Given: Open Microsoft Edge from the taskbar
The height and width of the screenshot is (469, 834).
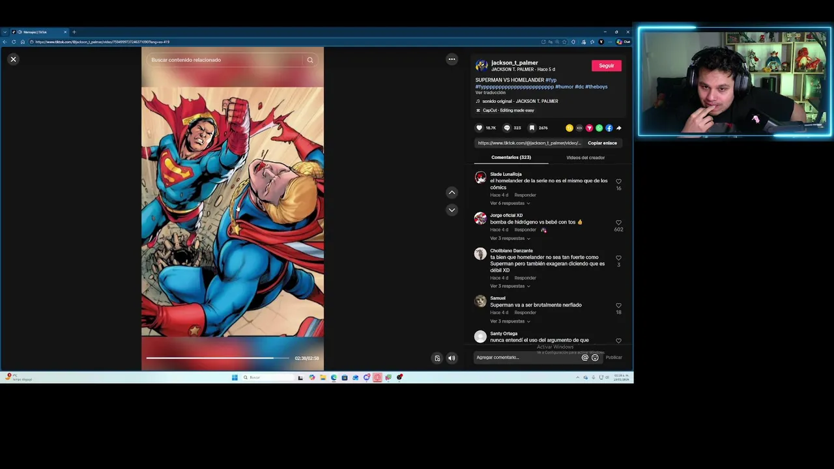Looking at the screenshot, I should click(334, 377).
